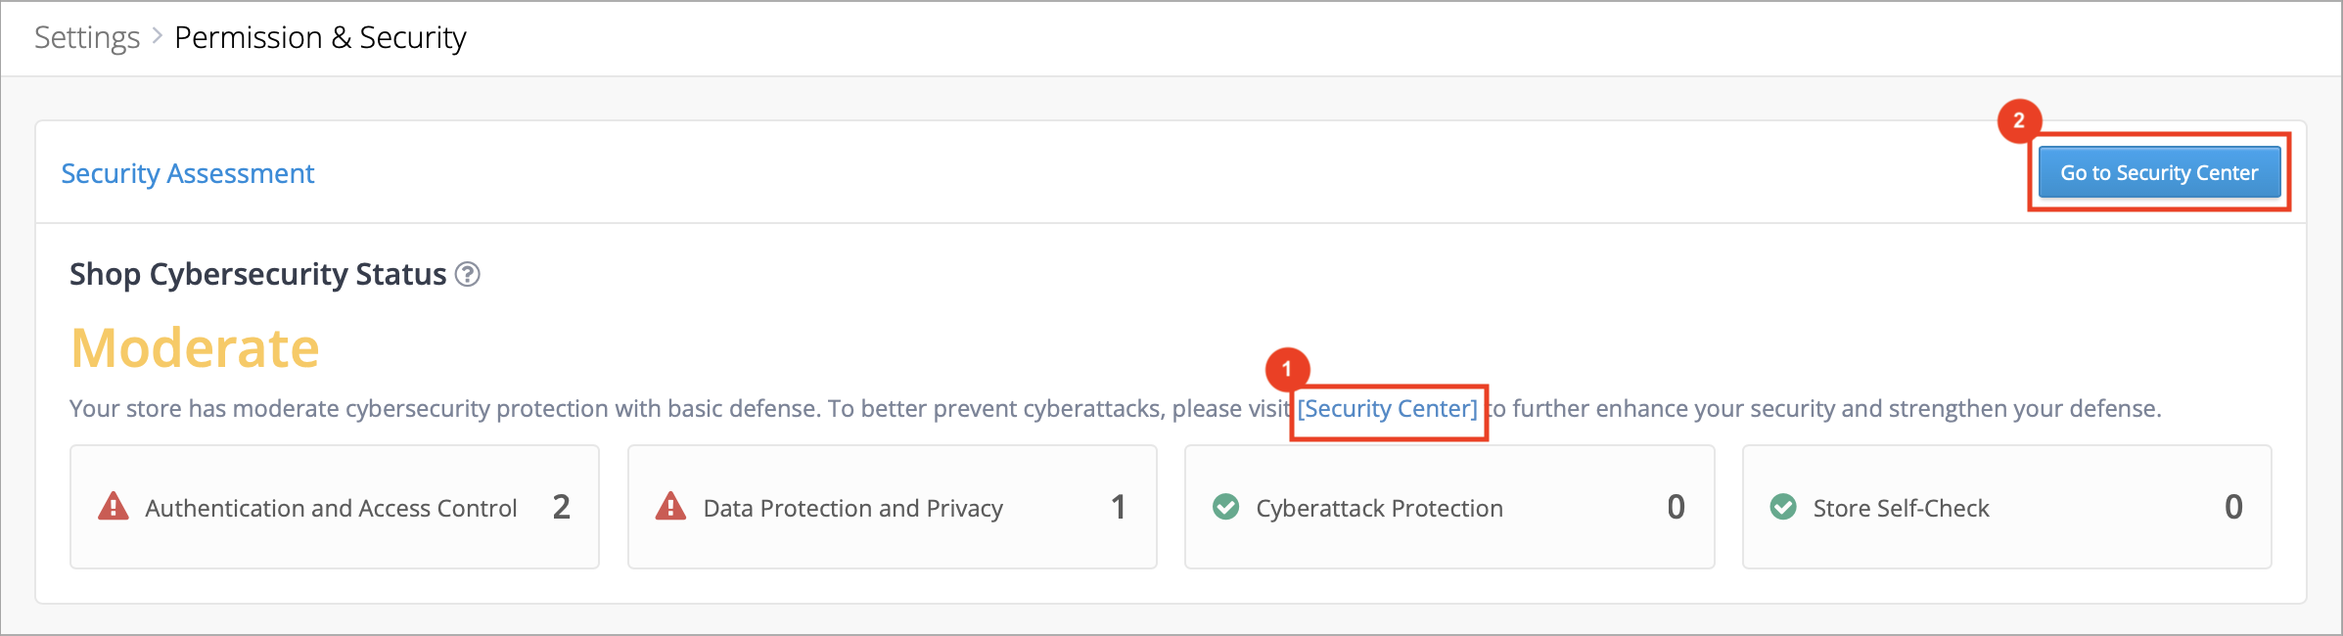Click the help icon beside Shop Cybersecurity Status

pos(468,275)
